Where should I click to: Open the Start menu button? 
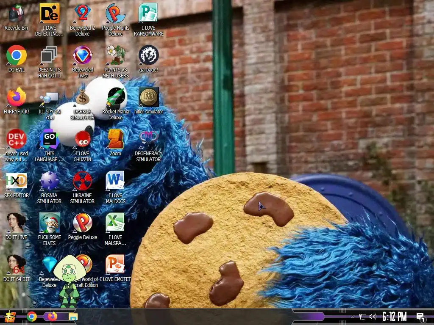(10, 317)
